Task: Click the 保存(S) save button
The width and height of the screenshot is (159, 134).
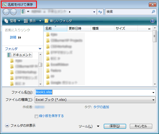Action: click(x=115, y=126)
